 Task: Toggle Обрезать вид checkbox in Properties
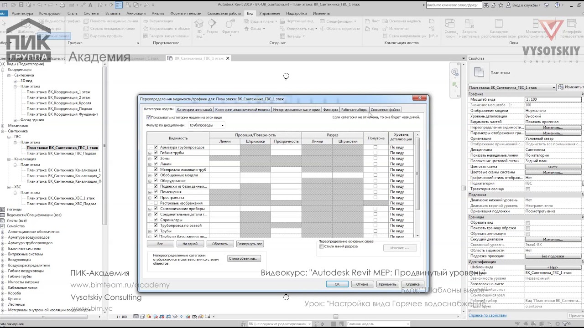528,223
